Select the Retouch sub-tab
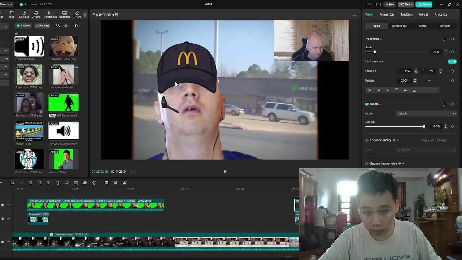Screen dimensions: 462x260 (445, 26)
